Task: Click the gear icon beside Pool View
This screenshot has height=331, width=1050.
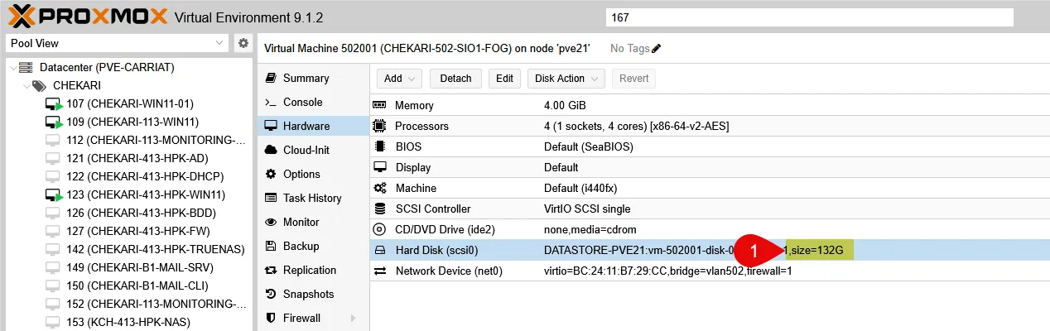Action: click(x=243, y=43)
